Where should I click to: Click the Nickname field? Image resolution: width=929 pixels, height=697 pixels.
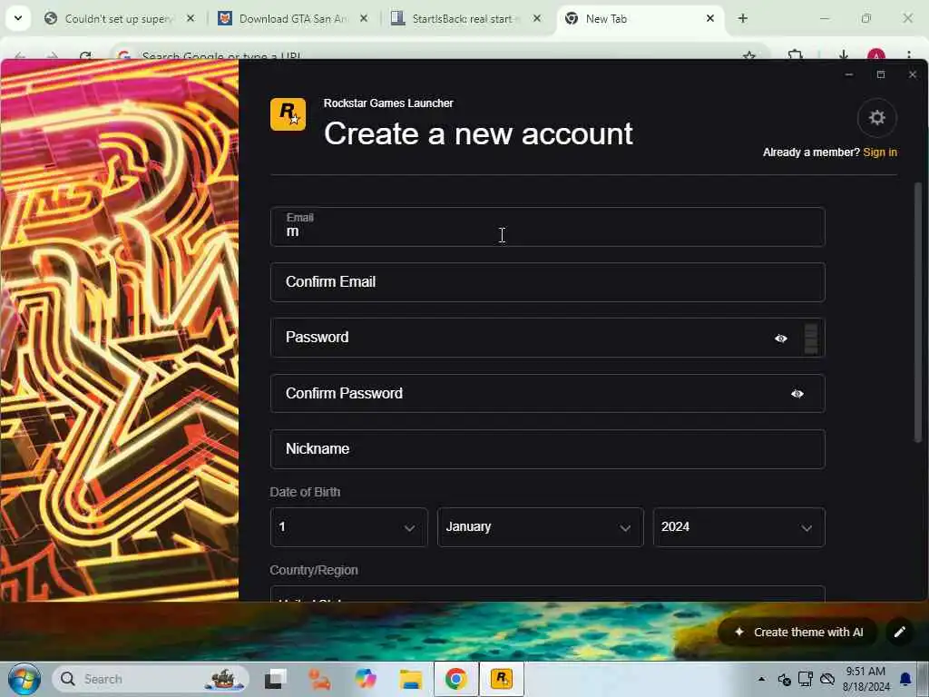coord(547,449)
